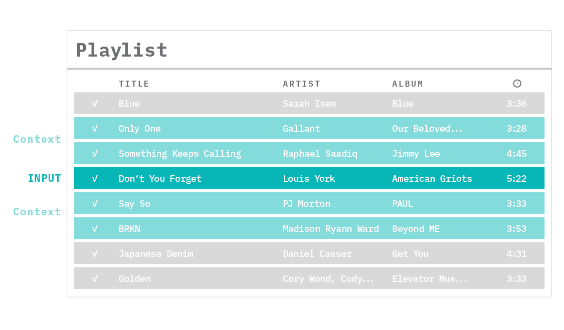Select artist Madison Ryann Ward

pyautogui.click(x=331, y=229)
